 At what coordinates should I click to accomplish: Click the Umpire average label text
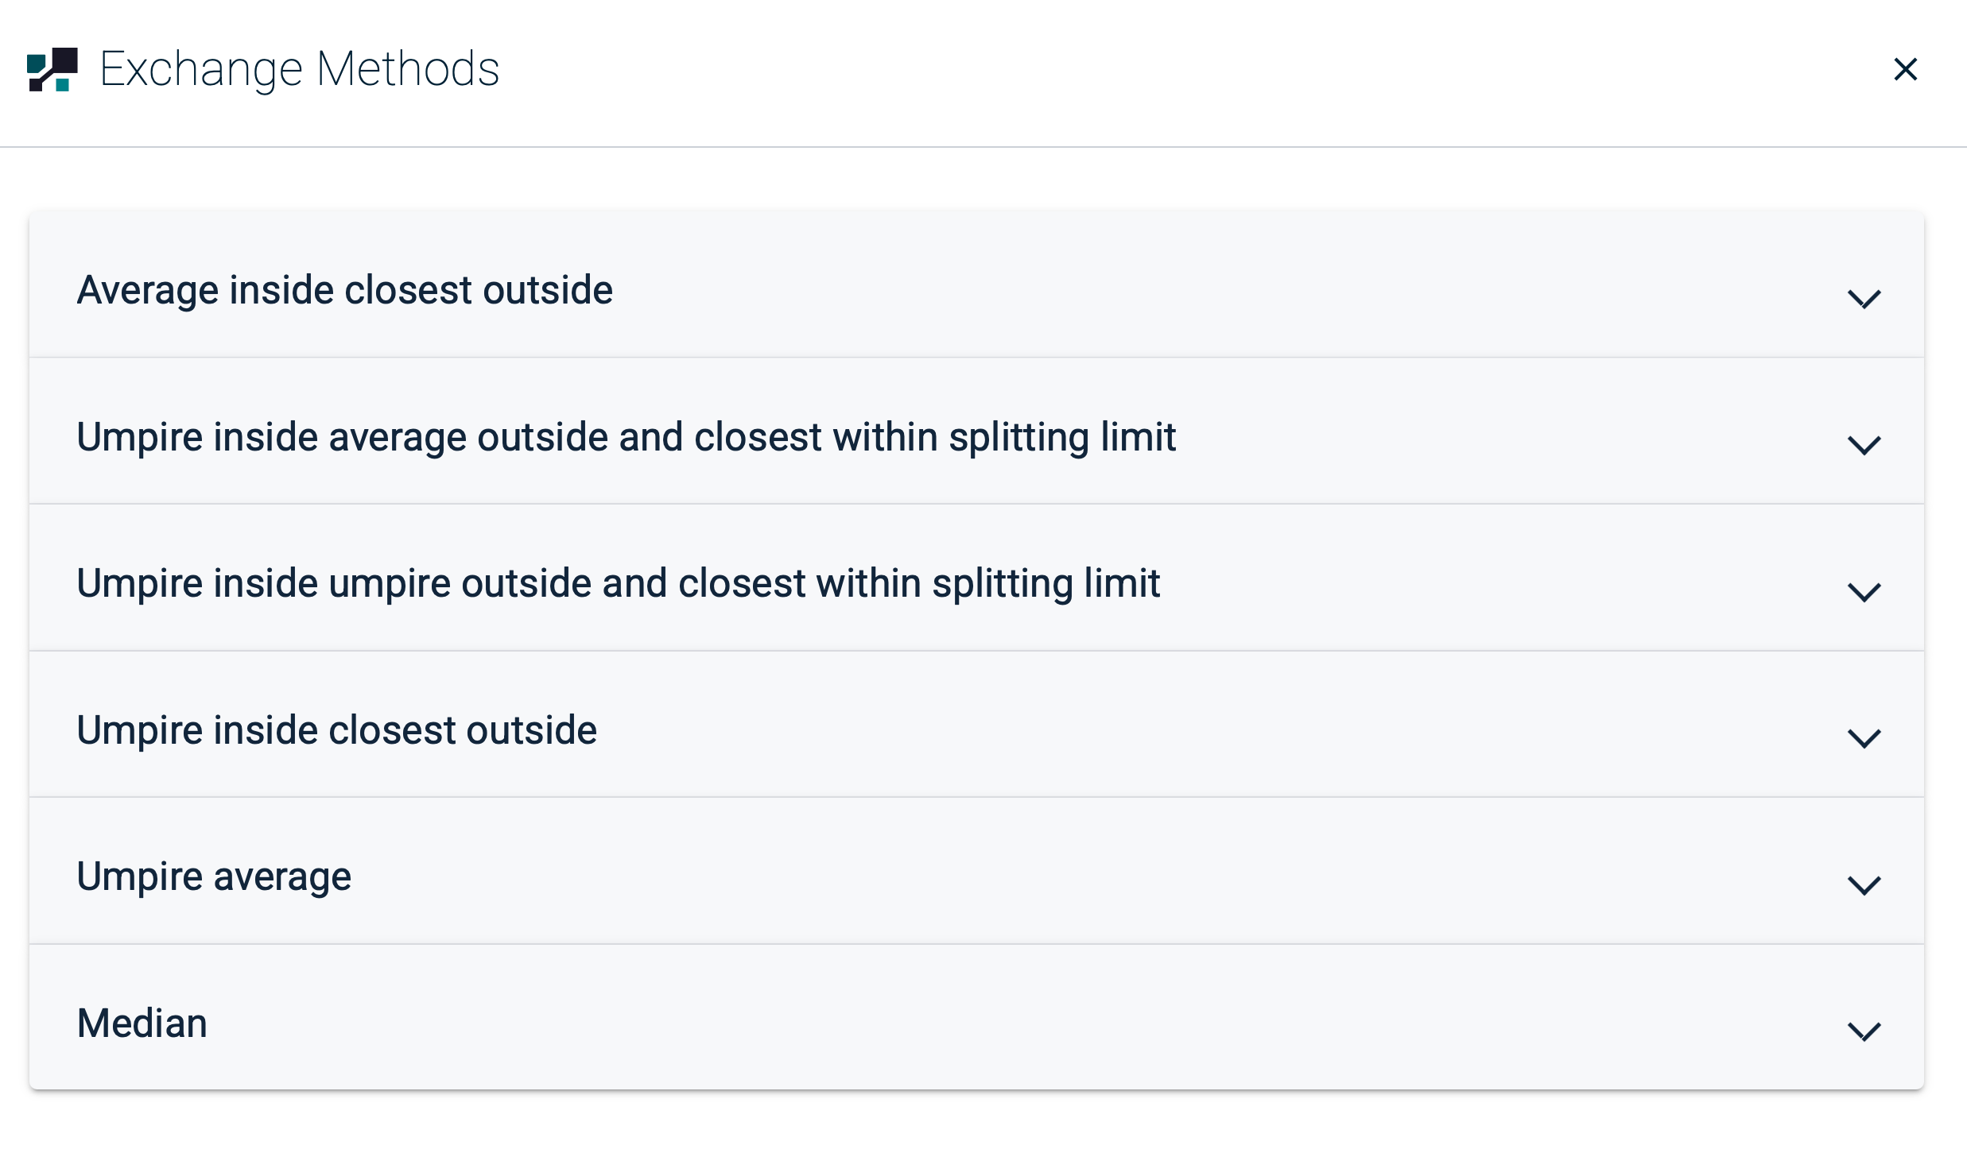214,876
